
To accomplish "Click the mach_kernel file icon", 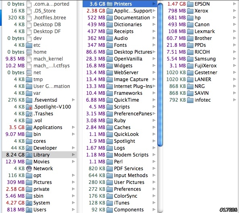I will pos(29,59).
